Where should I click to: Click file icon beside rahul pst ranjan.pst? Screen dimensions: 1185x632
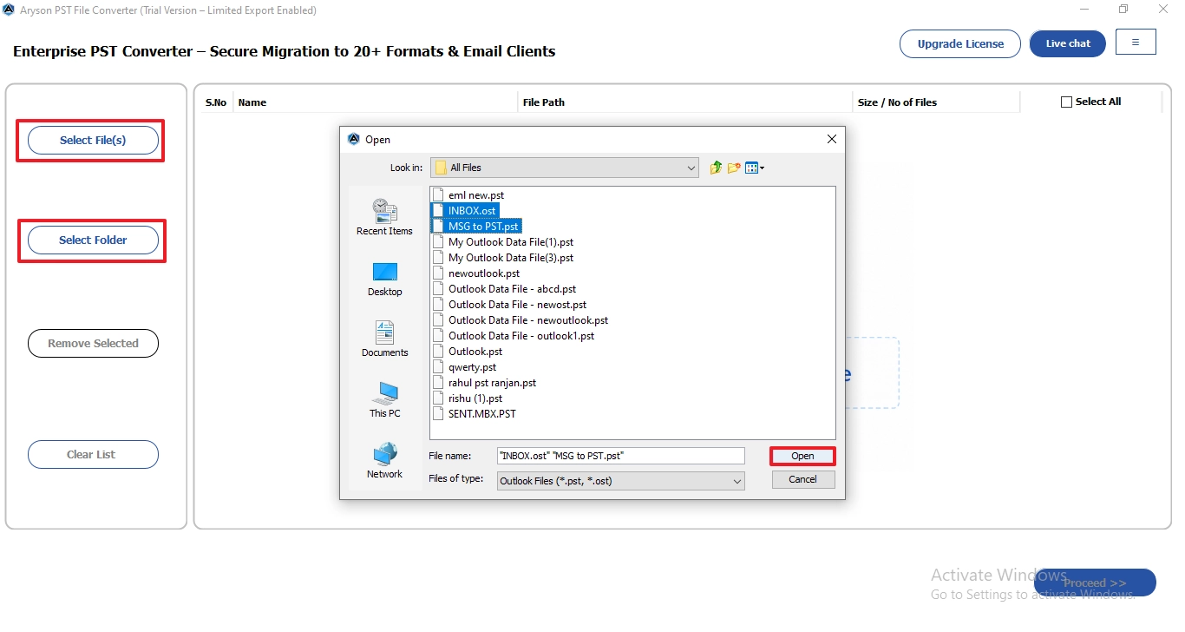click(x=438, y=383)
